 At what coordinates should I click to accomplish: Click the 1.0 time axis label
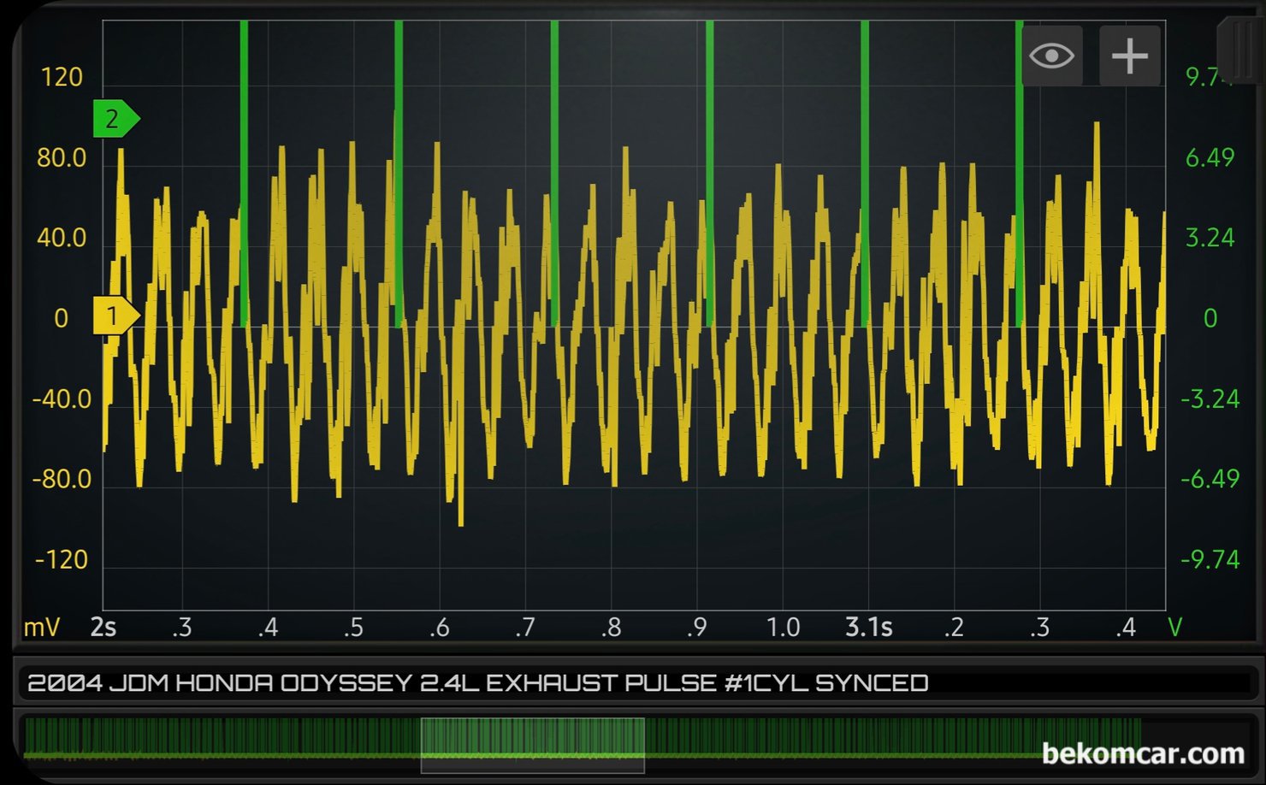[783, 628]
